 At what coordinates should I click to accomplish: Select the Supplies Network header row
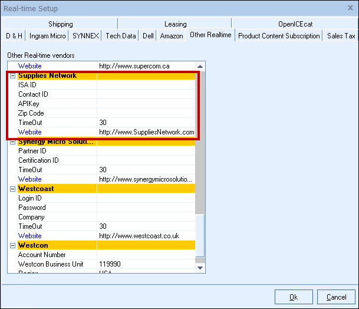tap(106, 75)
